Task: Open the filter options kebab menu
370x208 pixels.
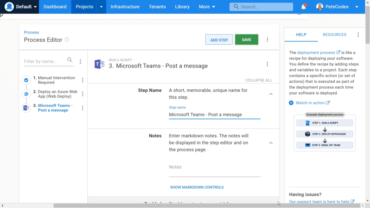Action: (80, 61)
